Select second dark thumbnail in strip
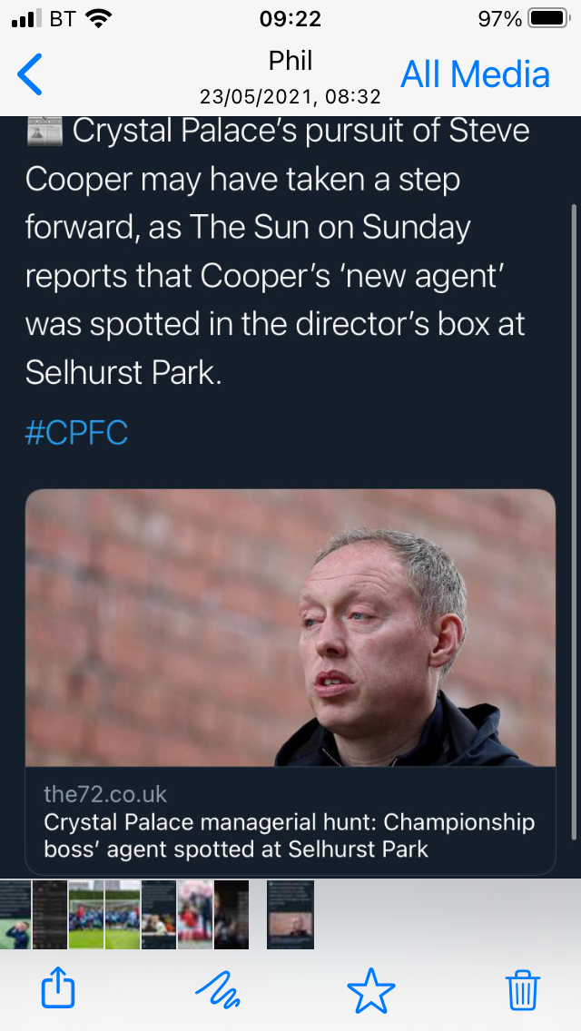Viewport: 581px width, 1031px height. click(50, 914)
